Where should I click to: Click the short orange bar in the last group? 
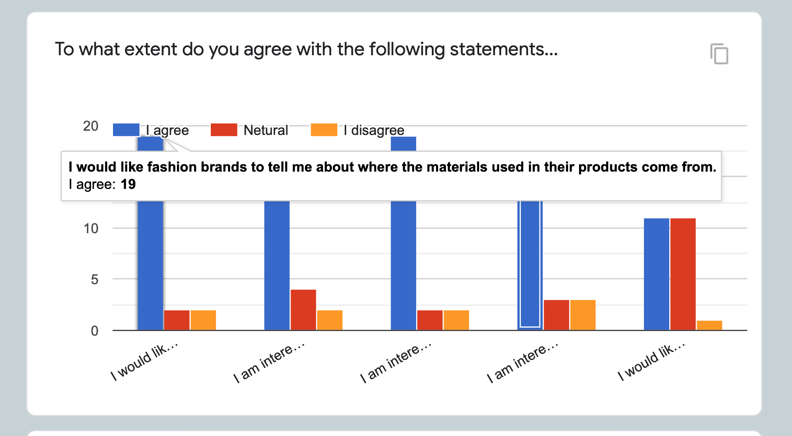click(709, 326)
